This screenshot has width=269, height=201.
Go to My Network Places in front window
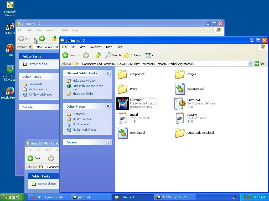pyautogui.click(x=84, y=130)
